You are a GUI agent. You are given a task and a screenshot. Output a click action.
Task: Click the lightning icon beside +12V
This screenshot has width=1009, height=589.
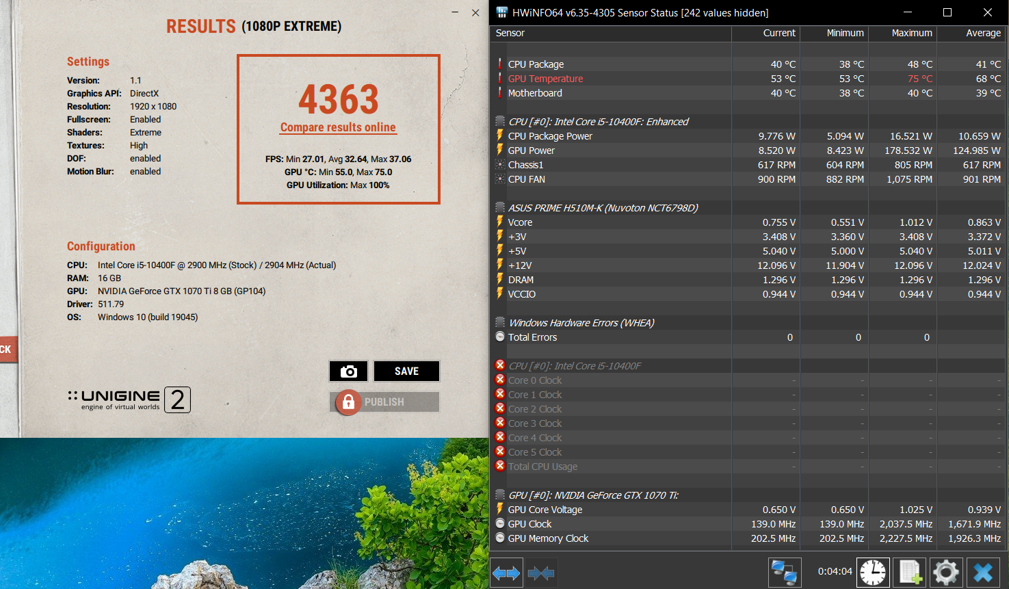(500, 265)
